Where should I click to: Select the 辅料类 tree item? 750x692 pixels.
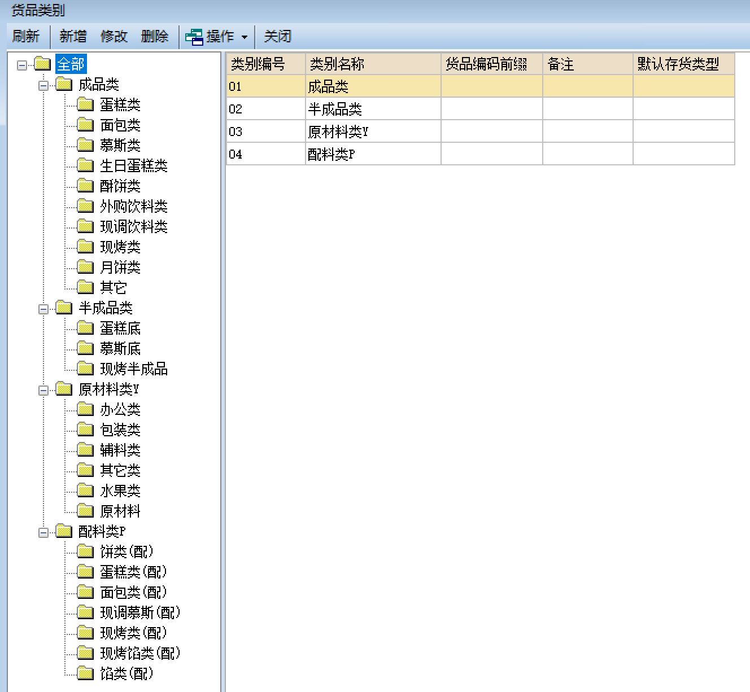pos(120,450)
